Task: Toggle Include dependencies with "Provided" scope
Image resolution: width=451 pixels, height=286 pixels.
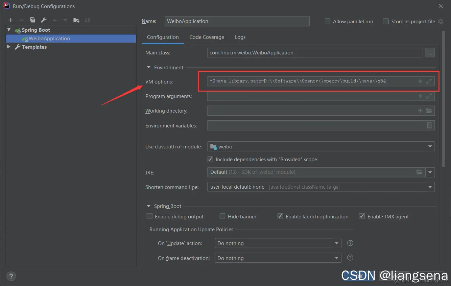Action: pyautogui.click(x=210, y=159)
